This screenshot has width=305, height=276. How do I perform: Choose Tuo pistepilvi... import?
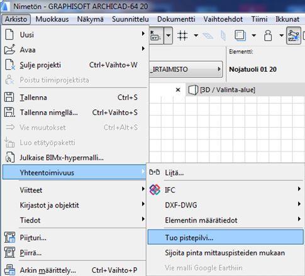(x=226, y=238)
